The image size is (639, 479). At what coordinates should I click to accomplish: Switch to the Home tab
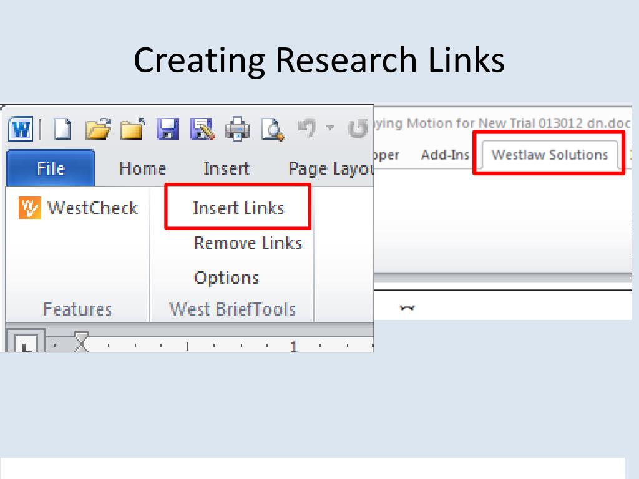(142, 168)
